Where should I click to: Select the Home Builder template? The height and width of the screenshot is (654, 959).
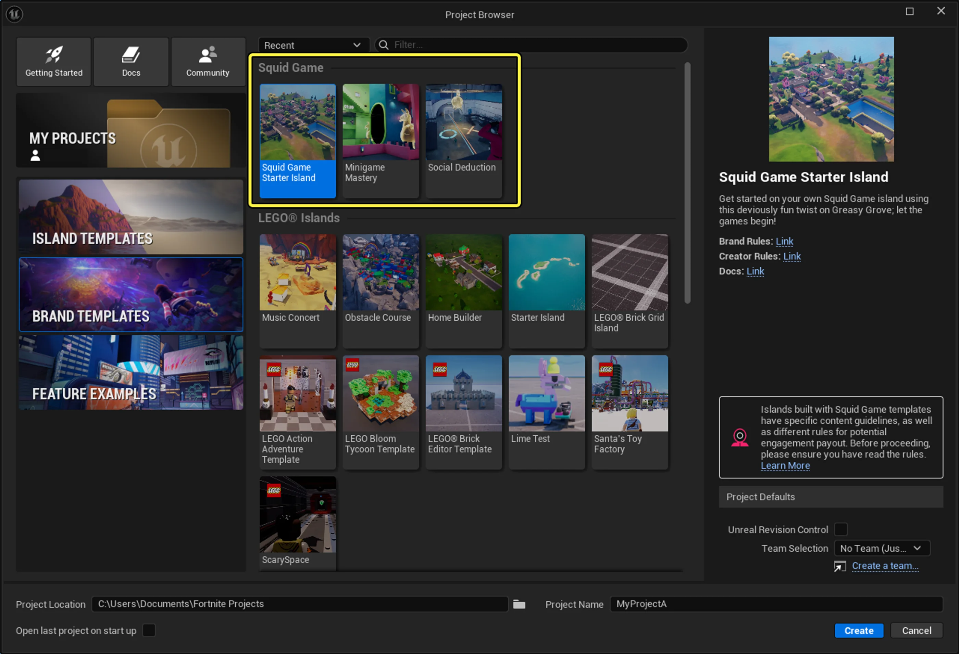464,291
